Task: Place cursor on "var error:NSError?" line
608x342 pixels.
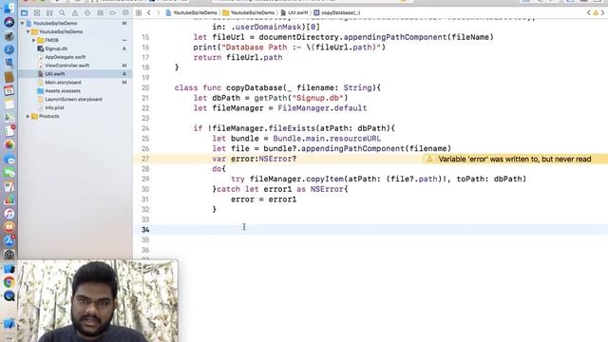Action: point(255,159)
